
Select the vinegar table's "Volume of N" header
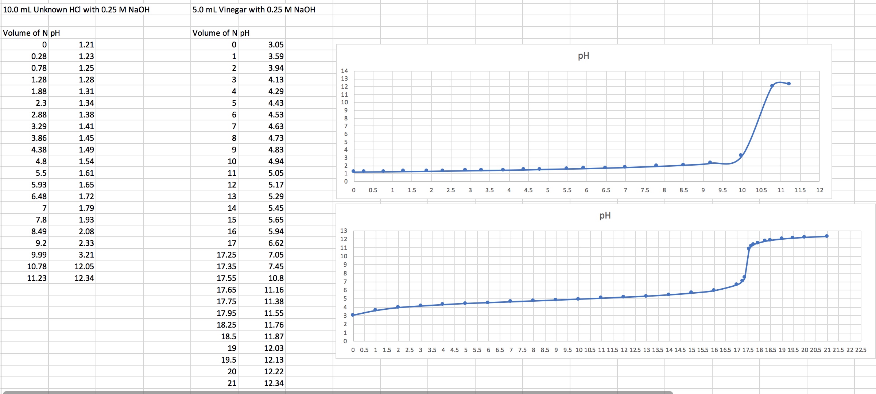pos(214,33)
